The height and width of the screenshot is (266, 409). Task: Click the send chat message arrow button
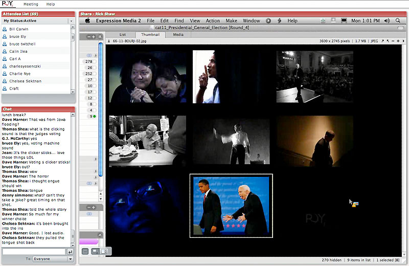(70, 252)
